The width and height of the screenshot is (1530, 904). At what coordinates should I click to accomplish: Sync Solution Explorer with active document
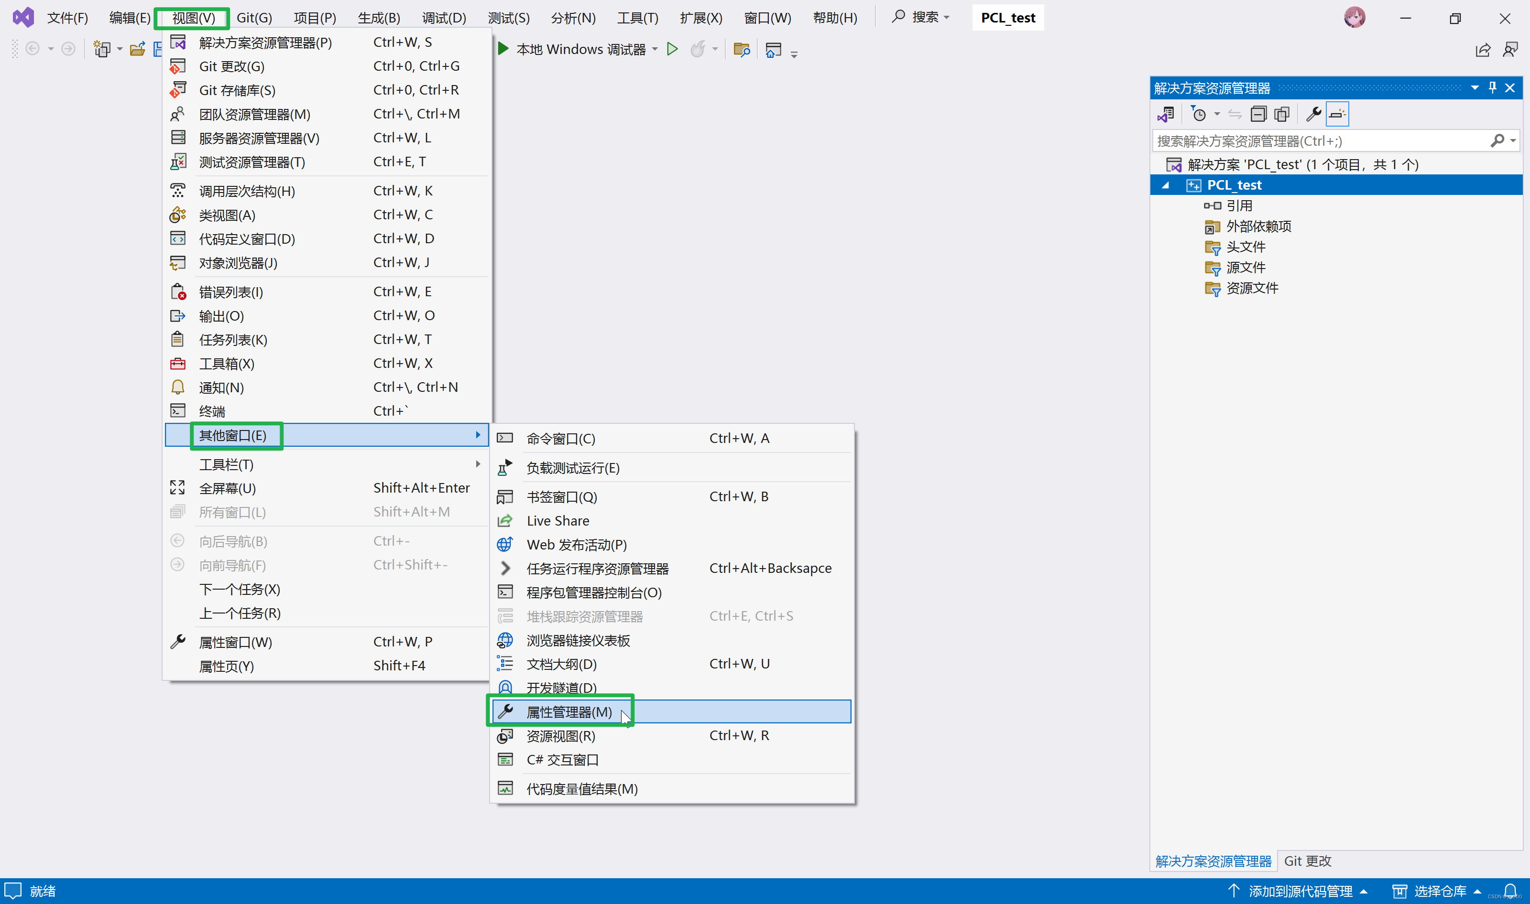(1235, 114)
